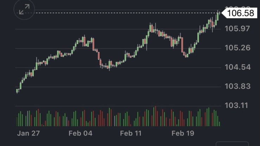Click the 105.26 price axis label
The image size is (260, 146).
click(238, 48)
